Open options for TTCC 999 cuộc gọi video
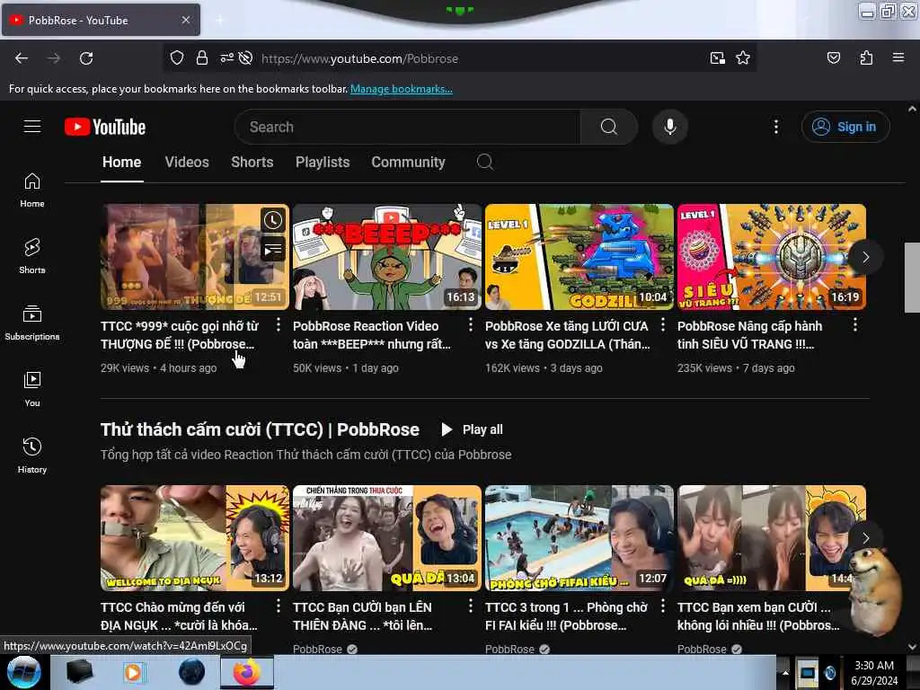 click(x=279, y=324)
